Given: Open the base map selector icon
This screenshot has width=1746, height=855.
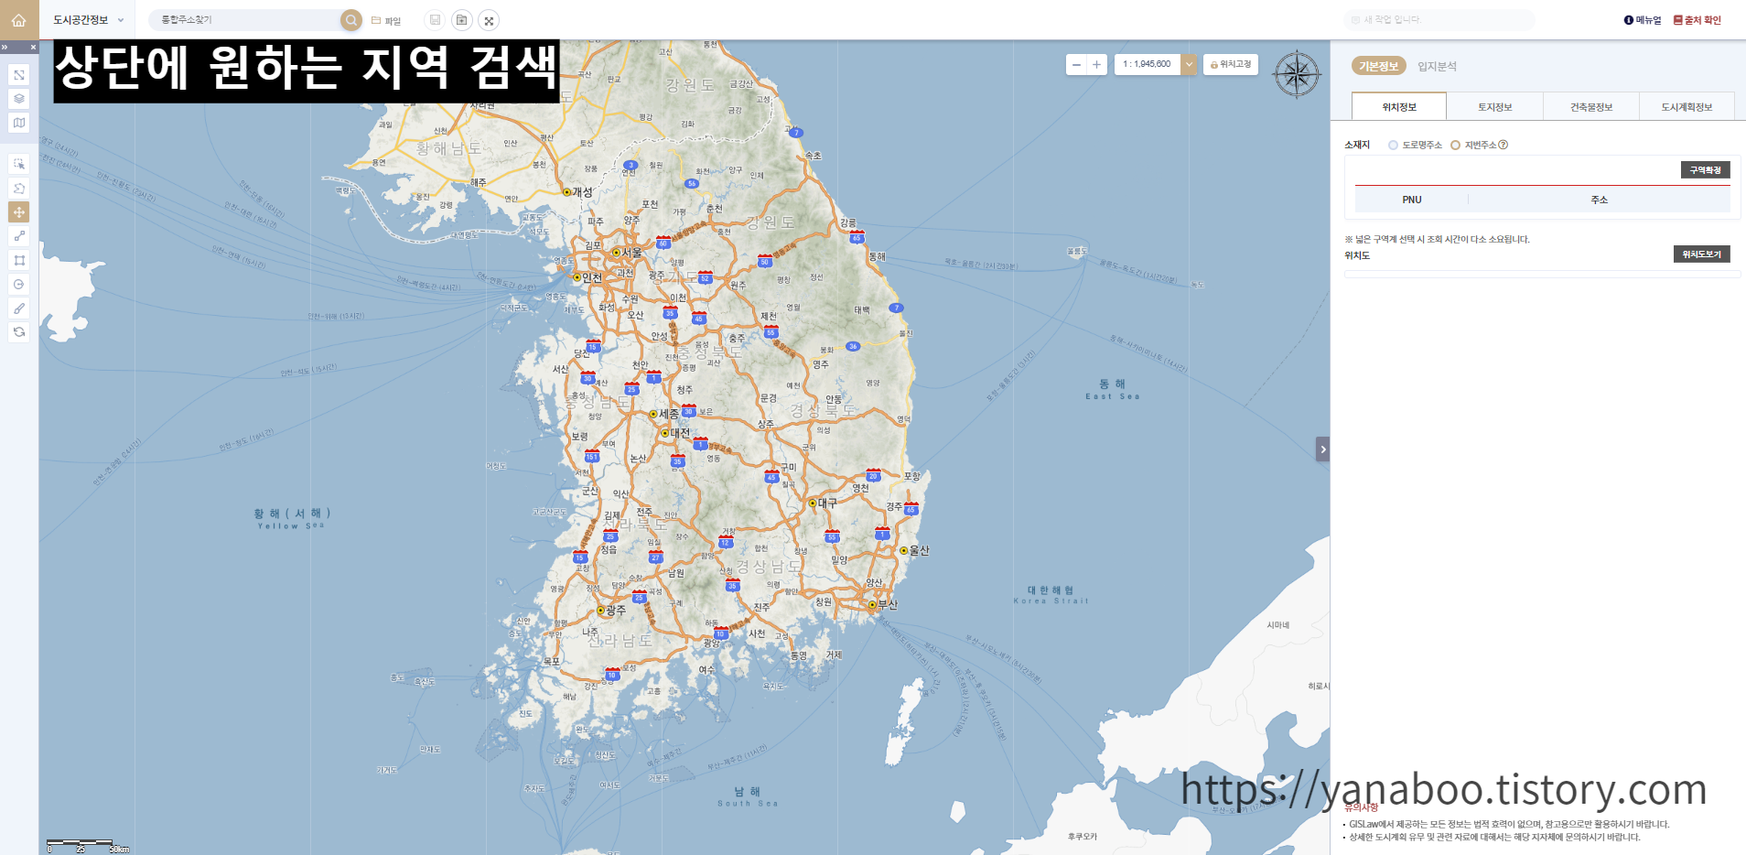Looking at the screenshot, I should [19, 123].
